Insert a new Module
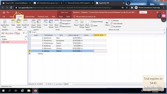 (x=115, y=20)
